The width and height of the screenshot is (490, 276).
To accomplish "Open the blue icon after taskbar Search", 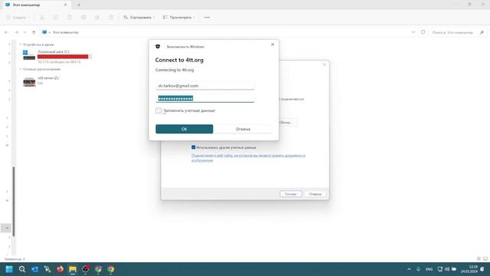I will click(34, 269).
